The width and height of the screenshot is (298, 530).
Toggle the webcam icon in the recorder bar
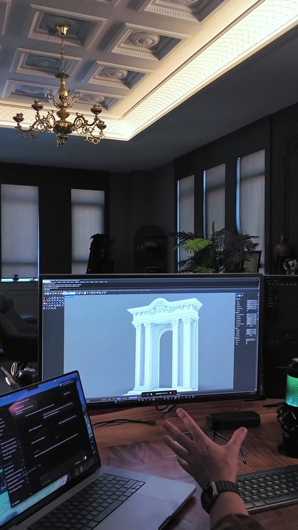(x=148, y=394)
